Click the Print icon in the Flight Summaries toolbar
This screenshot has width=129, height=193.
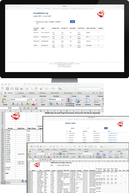coord(22,89)
